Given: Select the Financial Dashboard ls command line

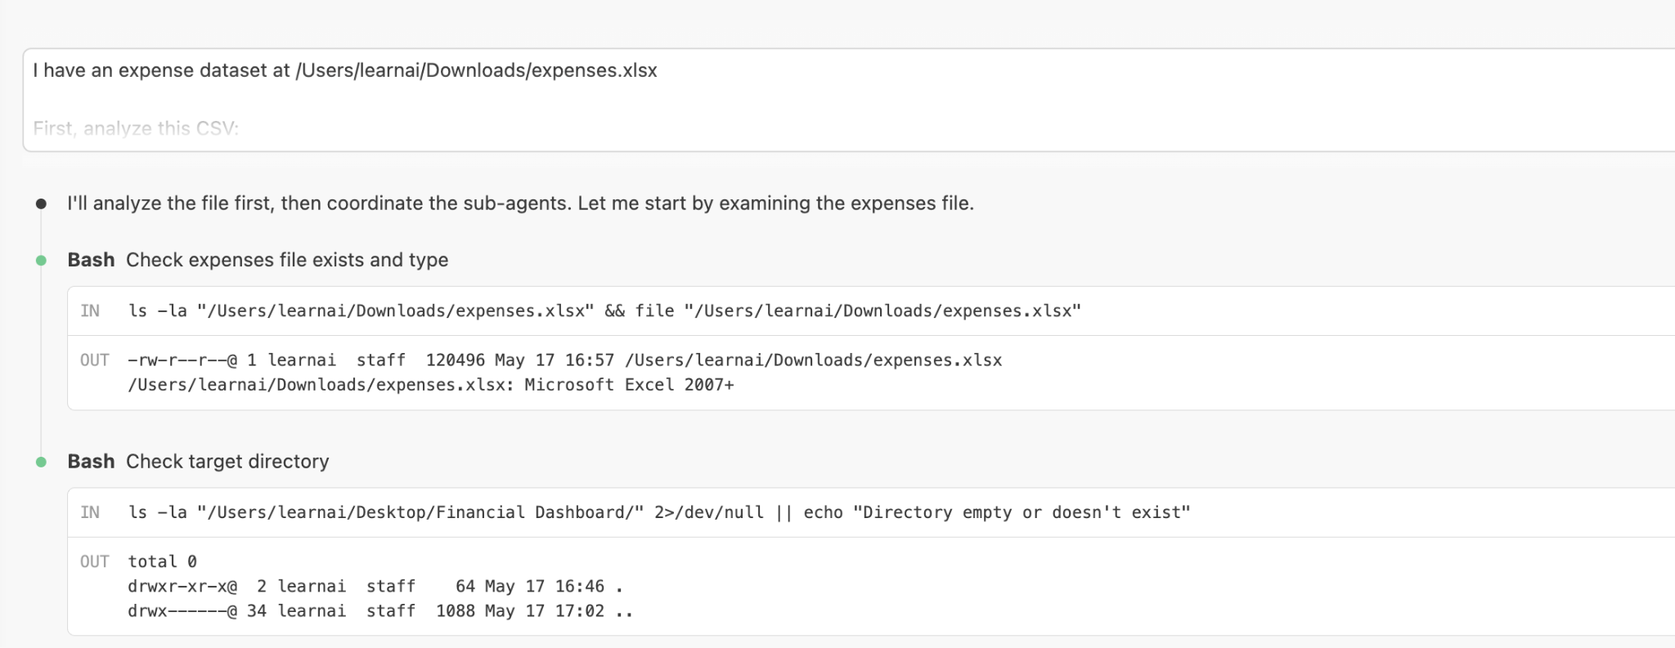Looking at the screenshot, I should point(659,512).
